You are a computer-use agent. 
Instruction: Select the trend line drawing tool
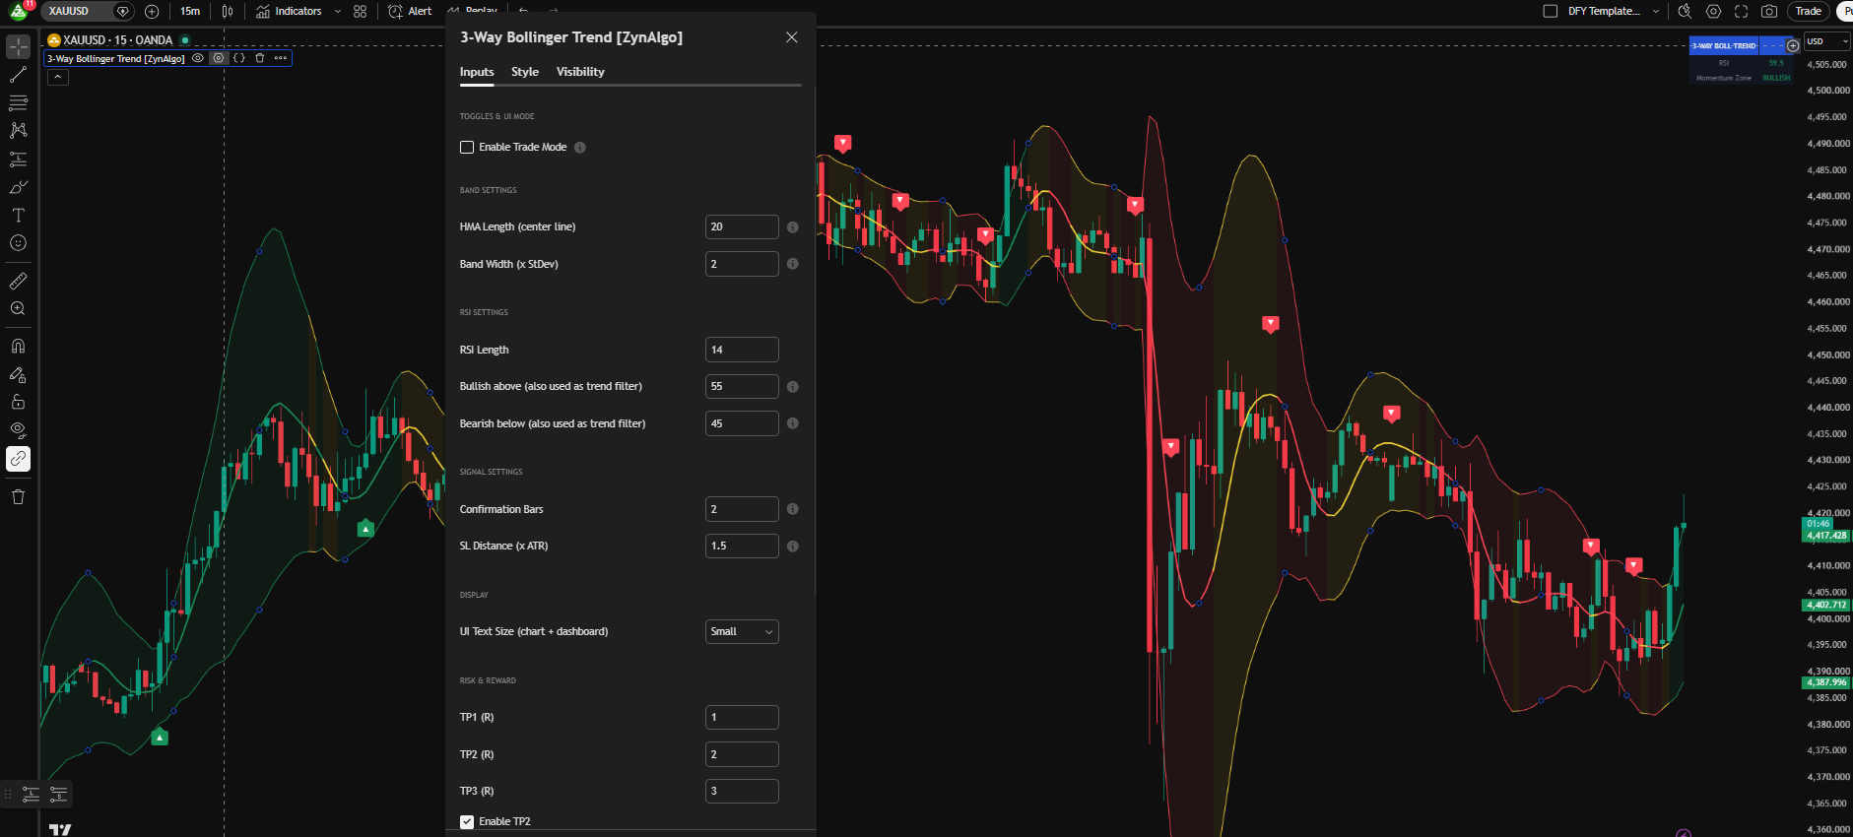pyautogui.click(x=18, y=75)
